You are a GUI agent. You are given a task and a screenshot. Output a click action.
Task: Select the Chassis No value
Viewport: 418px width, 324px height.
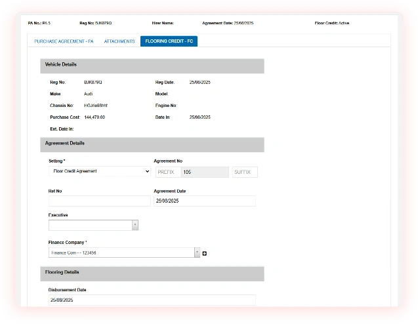[96, 106]
